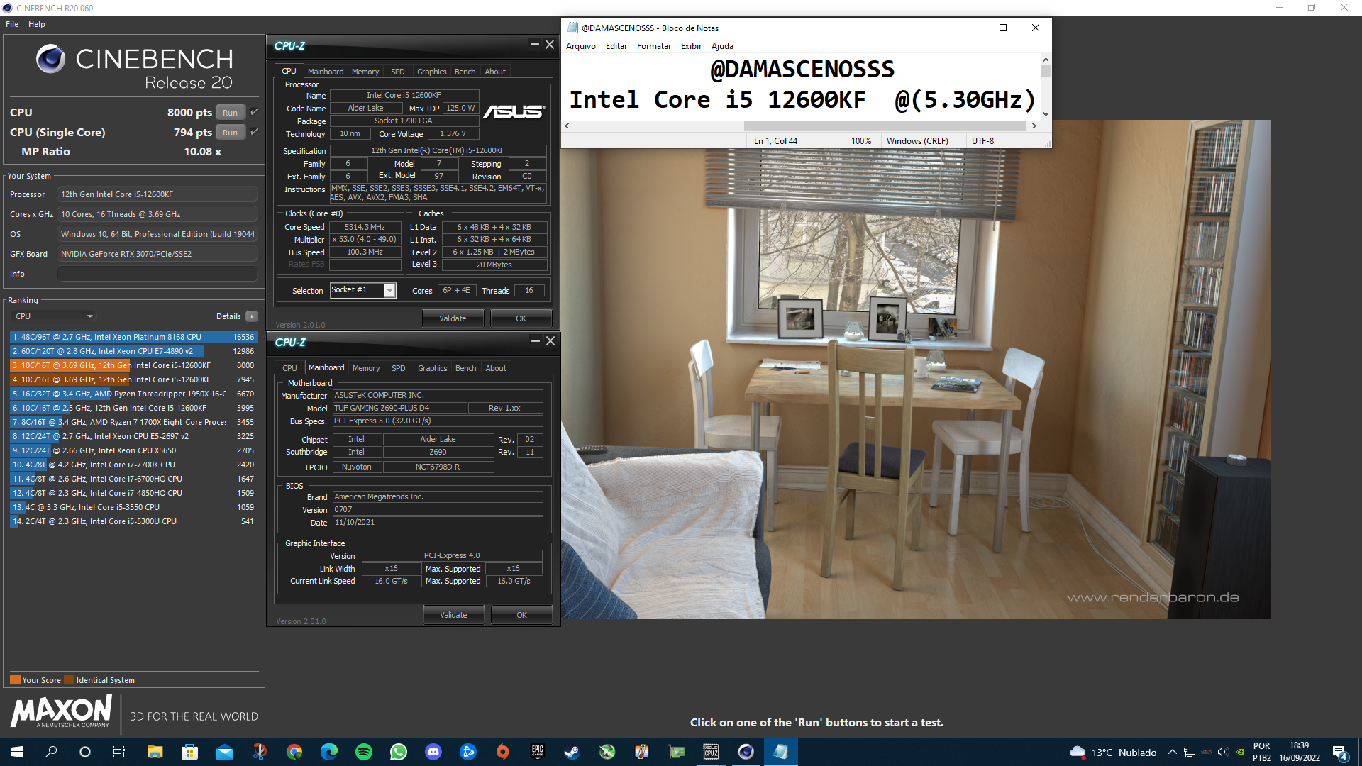Show hidden system tray icons
Viewport: 1362px width, 766px height.
tap(1172, 752)
